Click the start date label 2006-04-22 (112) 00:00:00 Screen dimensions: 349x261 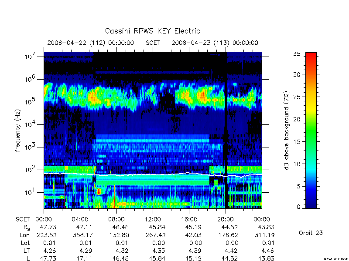(91, 43)
